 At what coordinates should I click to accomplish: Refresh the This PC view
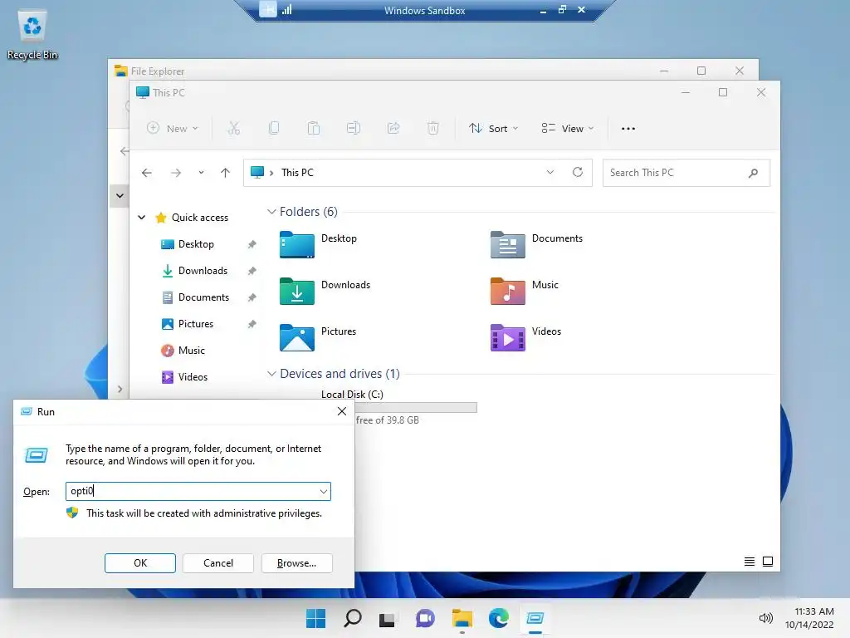pos(578,172)
